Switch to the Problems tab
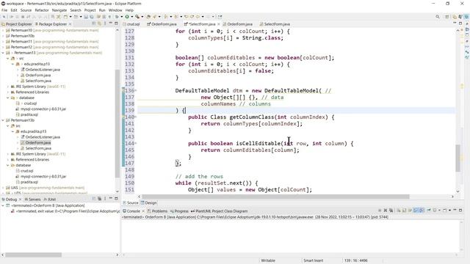Screen dimensions: 470x264 (157, 211)
